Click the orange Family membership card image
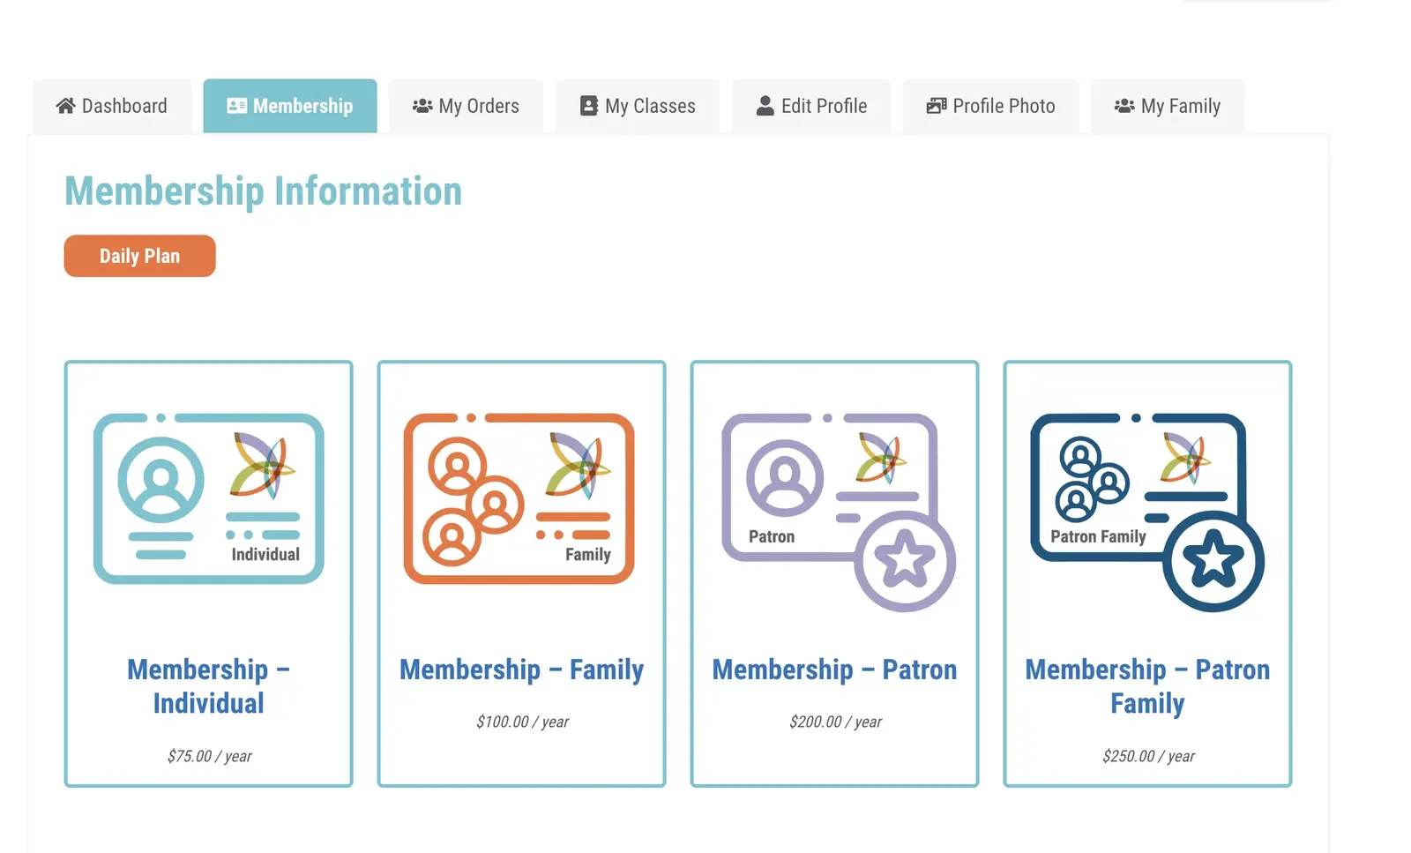This screenshot has height=853, width=1411. [519, 498]
